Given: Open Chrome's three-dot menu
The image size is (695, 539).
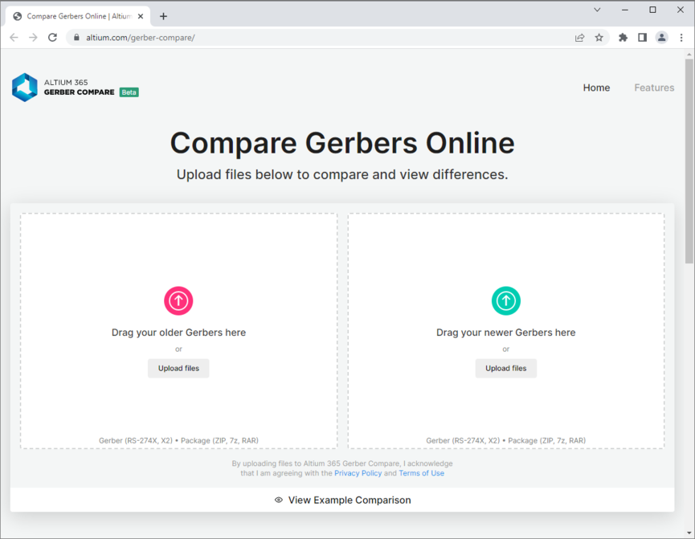Looking at the screenshot, I should click(681, 37).
